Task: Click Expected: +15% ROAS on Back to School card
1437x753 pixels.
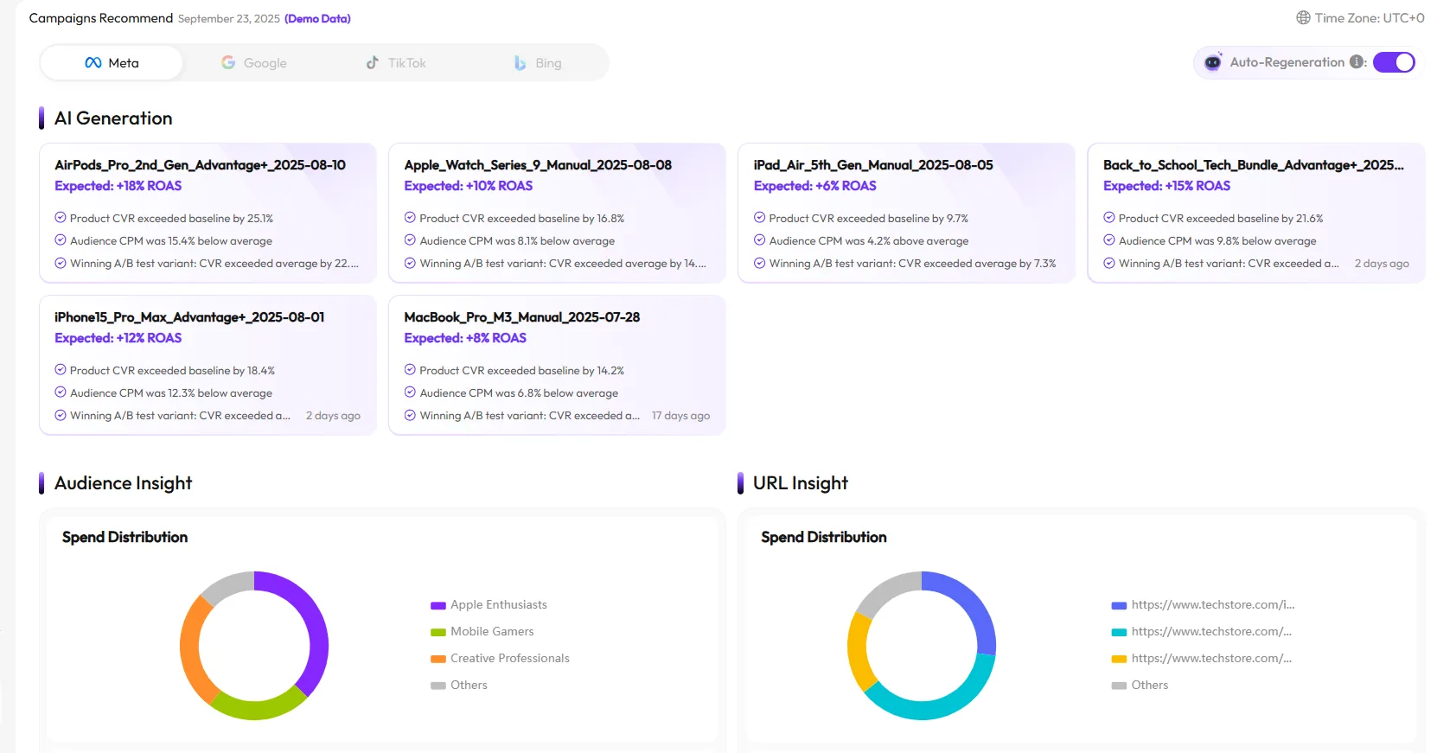Action: [x=1167, y=186]
